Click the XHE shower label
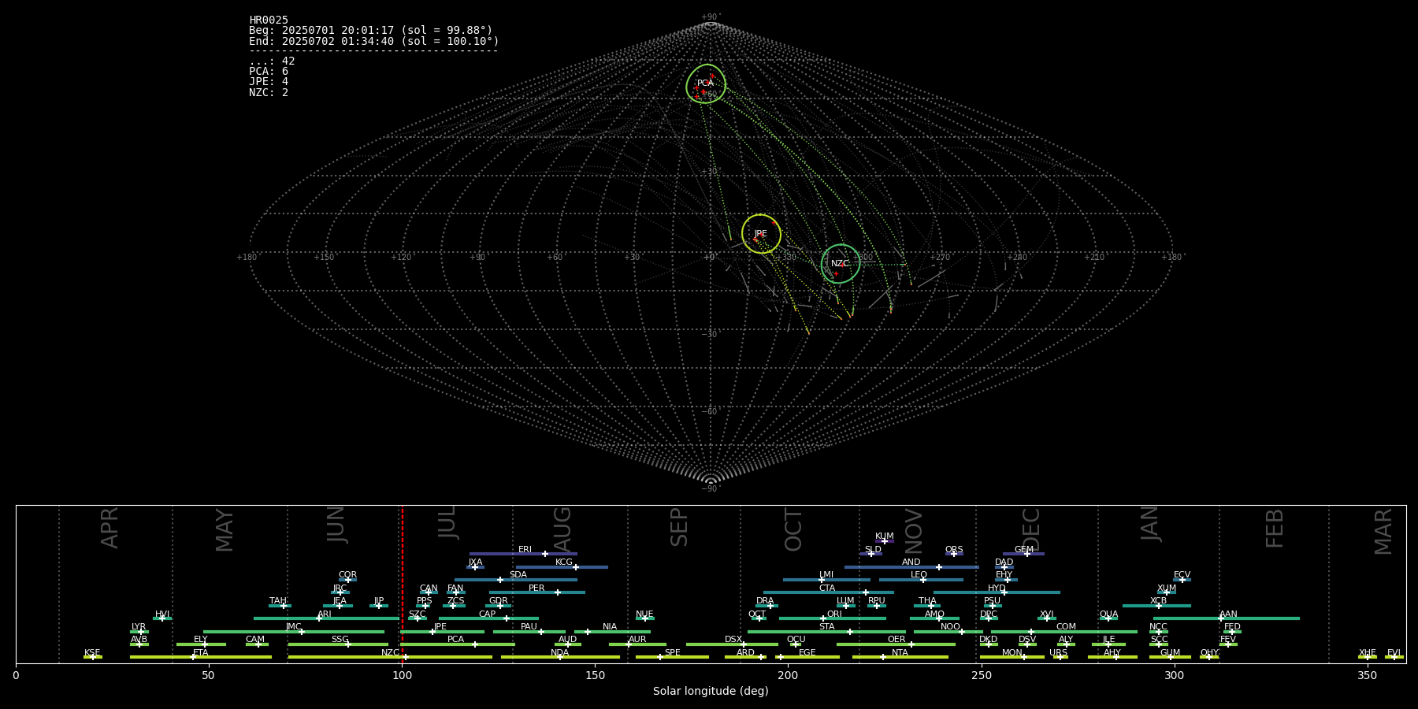Image resolution: width=1418 pixels, height=709 pixels. click(1367, 653)
